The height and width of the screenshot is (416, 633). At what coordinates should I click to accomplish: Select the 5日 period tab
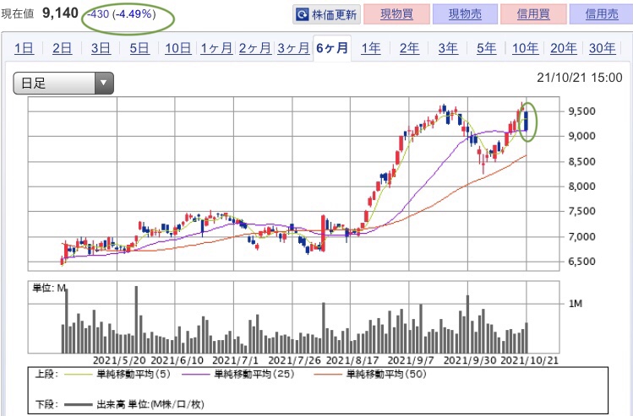pos(139,48)
